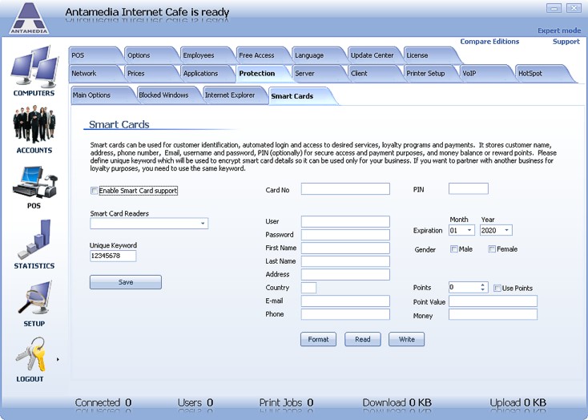The image size is (588, 420).
Task: Open the VoIP tab
Action: tap(486, 74)
